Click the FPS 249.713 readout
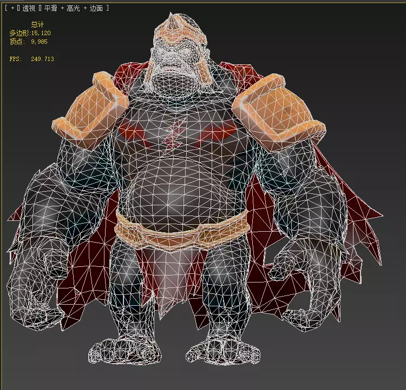Image resolution: width=406 pixels, height=390 pixels. [x=31, y=59]
